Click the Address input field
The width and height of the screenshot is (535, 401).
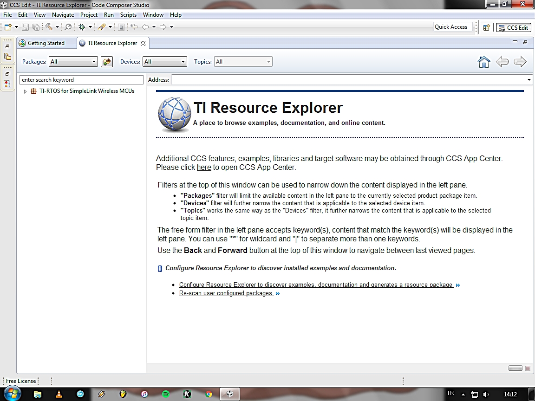[348, 80]
